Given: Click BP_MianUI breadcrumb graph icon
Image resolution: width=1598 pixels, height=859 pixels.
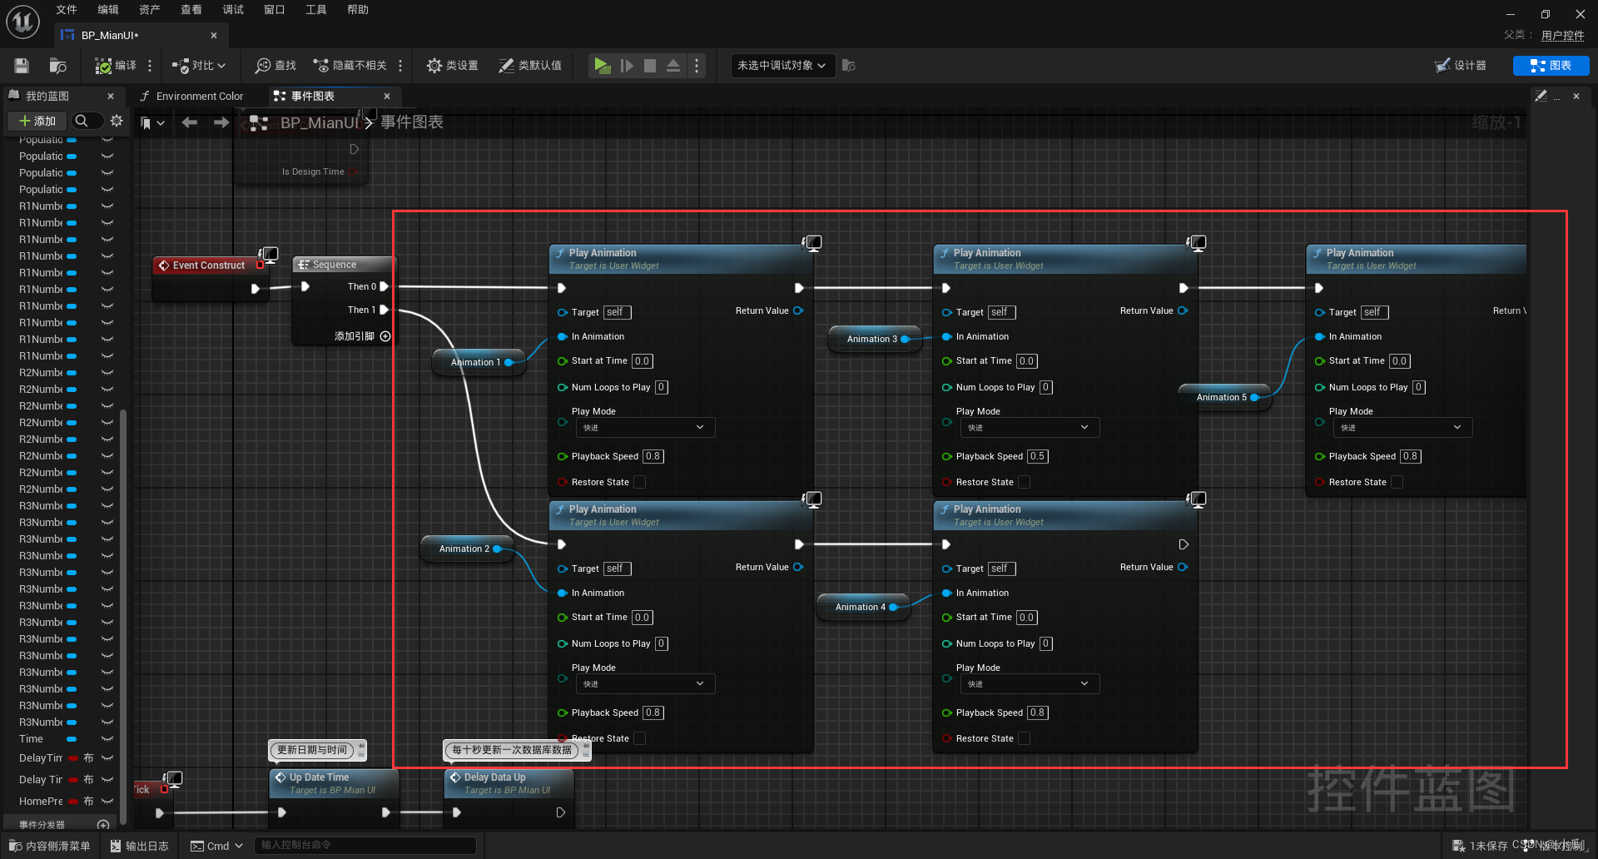Looking at the screenshot, I should pos(259,123).
